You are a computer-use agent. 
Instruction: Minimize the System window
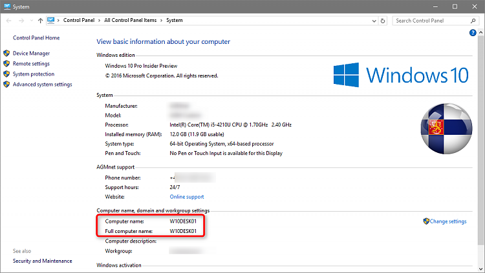click(435, 6)
